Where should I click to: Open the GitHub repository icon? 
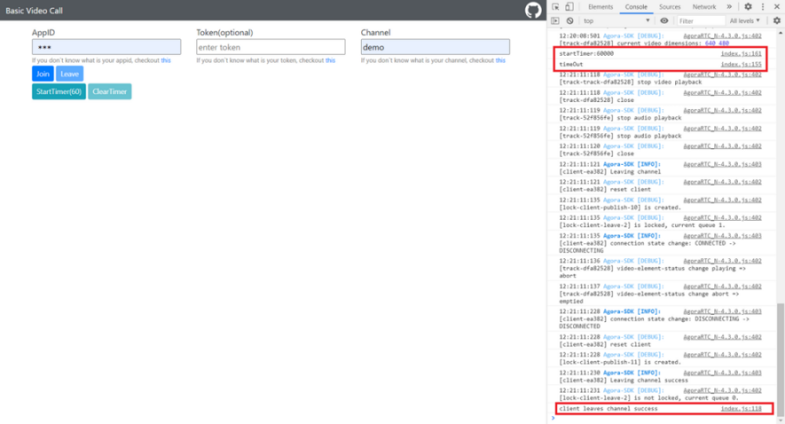(x=533, y=10)
